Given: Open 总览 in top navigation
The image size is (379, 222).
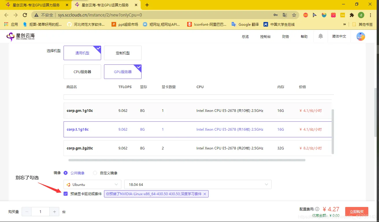Looking at the screenshot, I should (245, 37).
